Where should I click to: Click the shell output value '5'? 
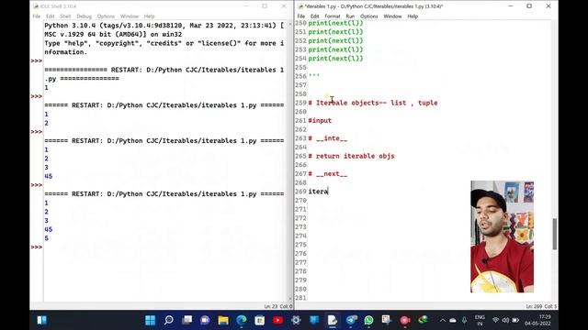[47, 238]
